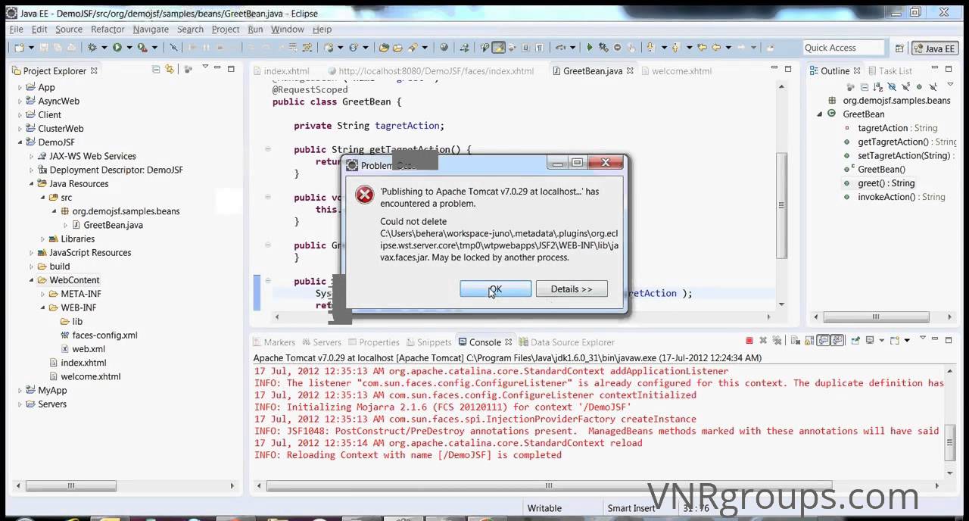The width and height of the screenshot is (969, 521).
Task: Toggle Skip All Breakpoints icon
Action: [x=173, y=47]
